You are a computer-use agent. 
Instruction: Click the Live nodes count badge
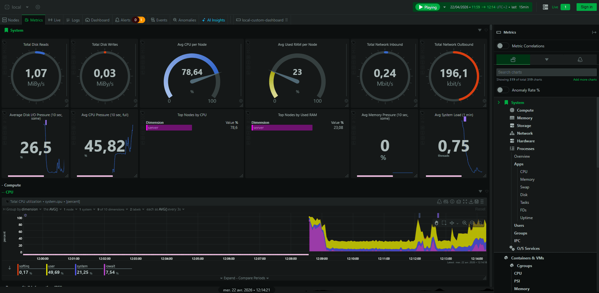(565, 7)
